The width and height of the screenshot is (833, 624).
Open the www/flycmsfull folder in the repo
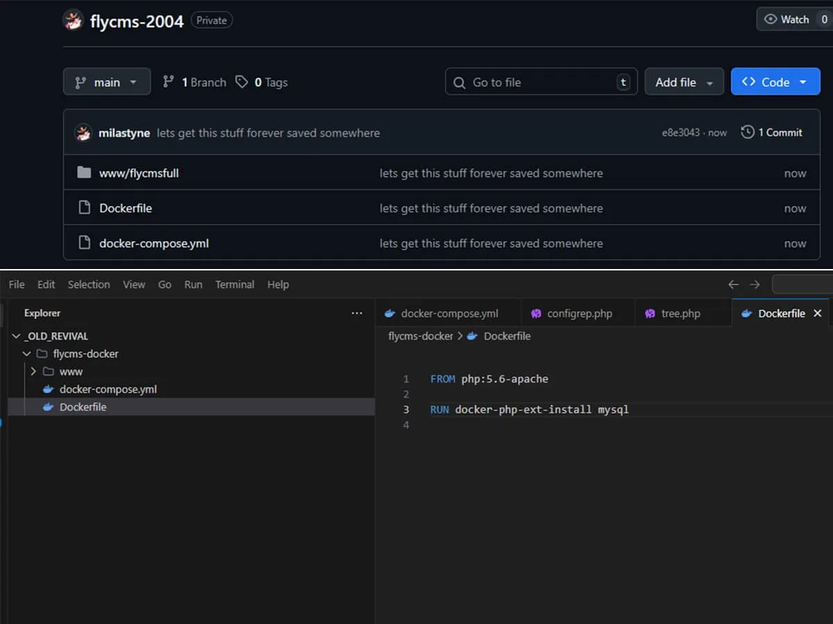click(x=139, y=173)
